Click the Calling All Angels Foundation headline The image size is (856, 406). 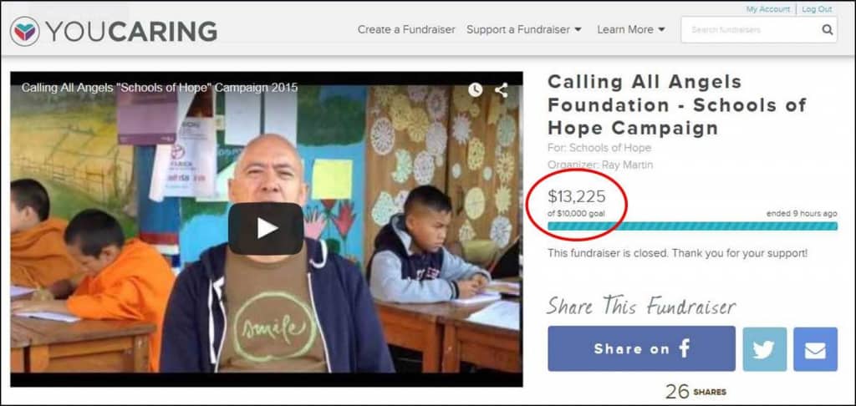tap(677, 104)
